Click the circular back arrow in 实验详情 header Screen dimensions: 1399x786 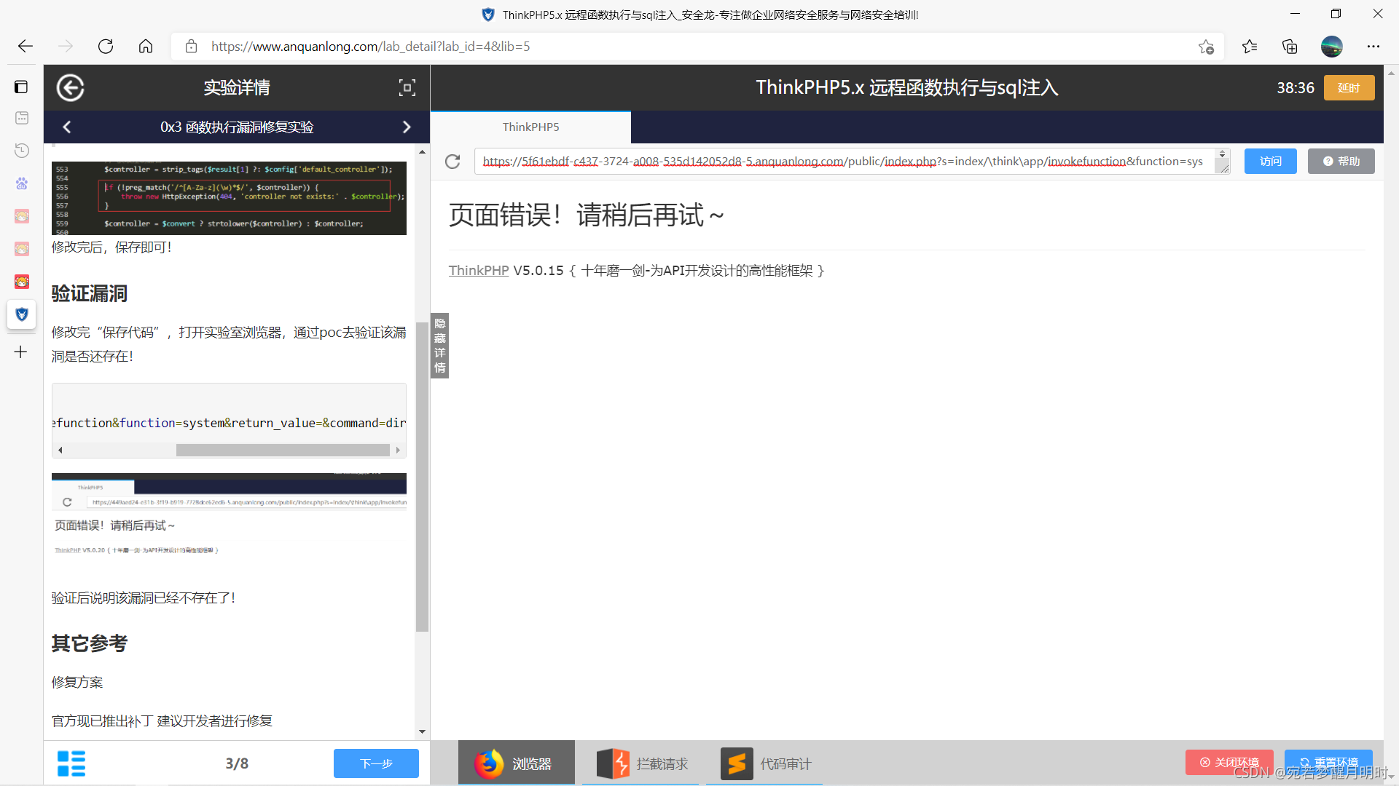pyautogui.click(x=70, y=88)
